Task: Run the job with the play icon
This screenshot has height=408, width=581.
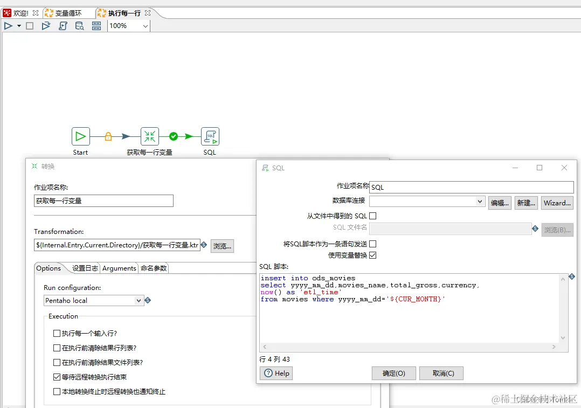Action: point(8,26)
